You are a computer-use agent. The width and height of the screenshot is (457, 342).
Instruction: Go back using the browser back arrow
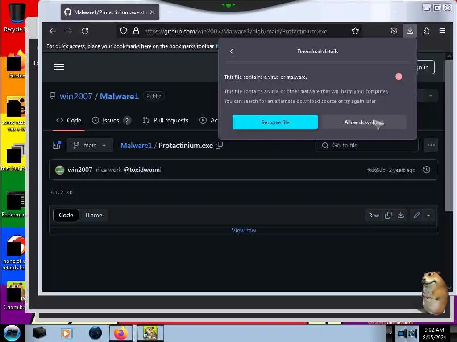(53, 31)
